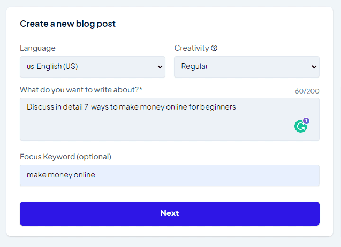
Task: Click the Creativity field label
Action: click(192, 48)
